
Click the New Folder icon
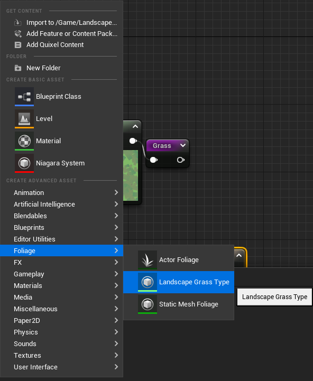(x=18, y=68)
